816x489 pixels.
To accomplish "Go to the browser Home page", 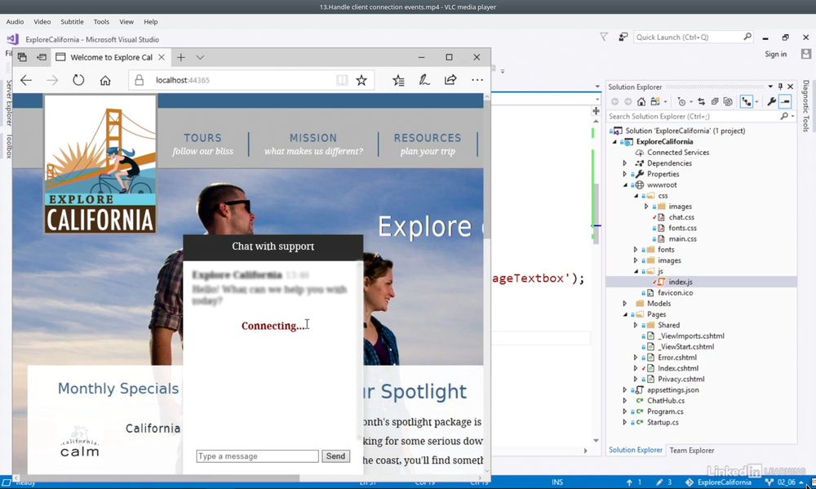I will click(105, 80).
